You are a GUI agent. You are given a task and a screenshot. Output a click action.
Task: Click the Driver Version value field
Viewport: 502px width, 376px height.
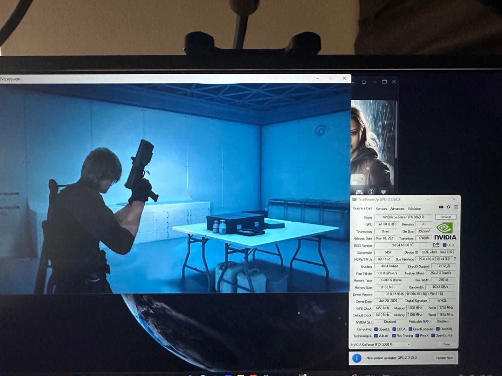click(x=415, y=294)
